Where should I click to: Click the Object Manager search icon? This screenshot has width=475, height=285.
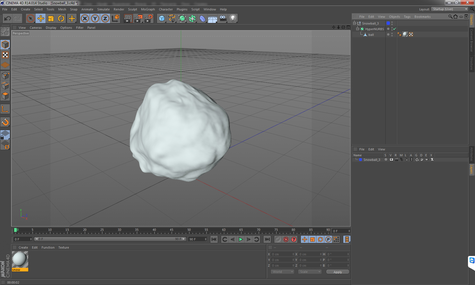click(450, 17)
